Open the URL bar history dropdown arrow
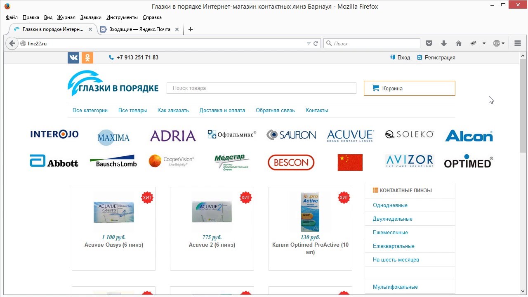Image resolution: width=528 pixels, height=297 pixels. 309,43
